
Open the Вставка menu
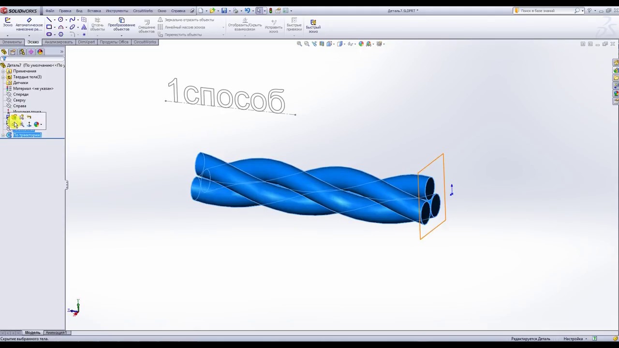[x=94, y=11]
